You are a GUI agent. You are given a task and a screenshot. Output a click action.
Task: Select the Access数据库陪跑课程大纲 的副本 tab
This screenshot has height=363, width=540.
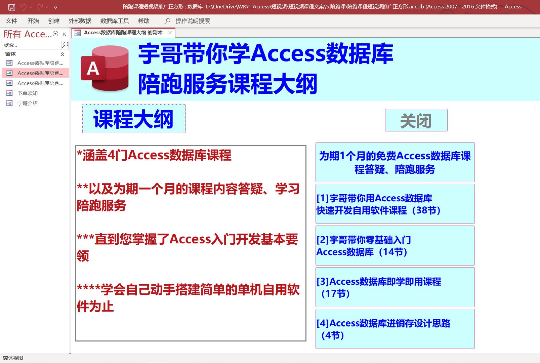123,33
